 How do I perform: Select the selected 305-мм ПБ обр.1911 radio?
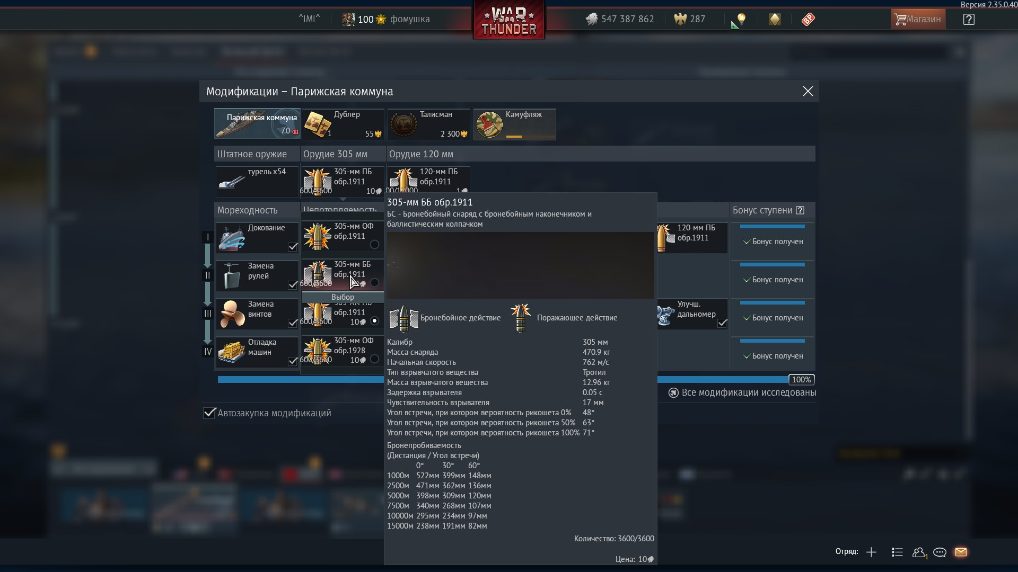[374, 321]
